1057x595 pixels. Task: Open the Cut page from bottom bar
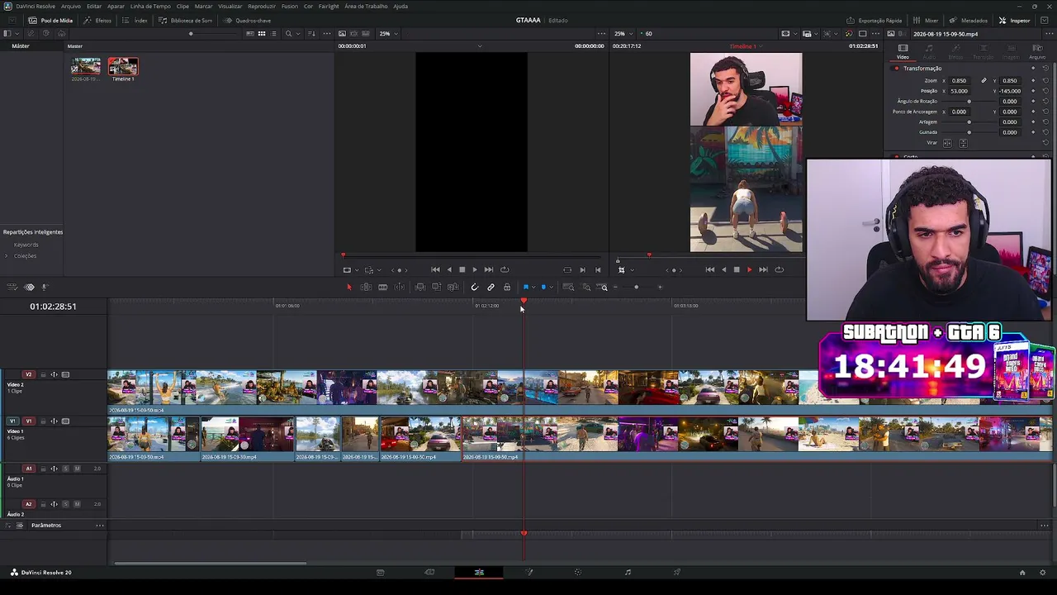(429, 572)
